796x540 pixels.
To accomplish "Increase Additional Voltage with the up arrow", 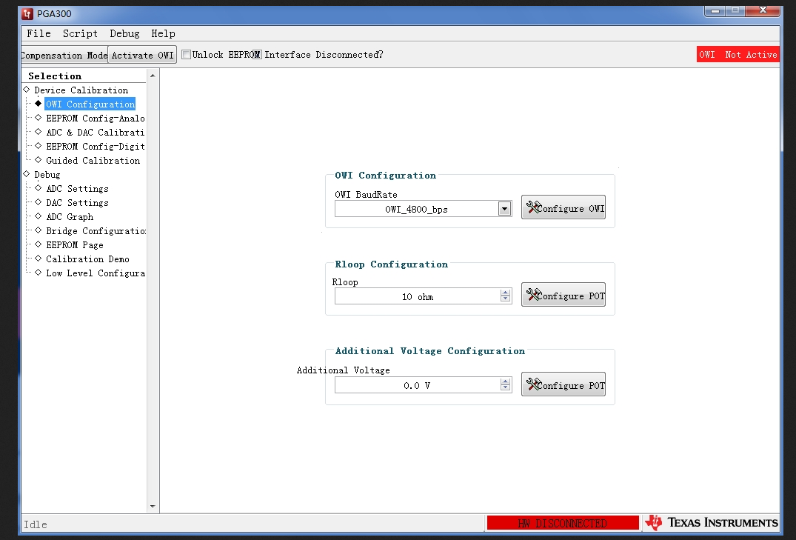I will (x=505, y=381).
